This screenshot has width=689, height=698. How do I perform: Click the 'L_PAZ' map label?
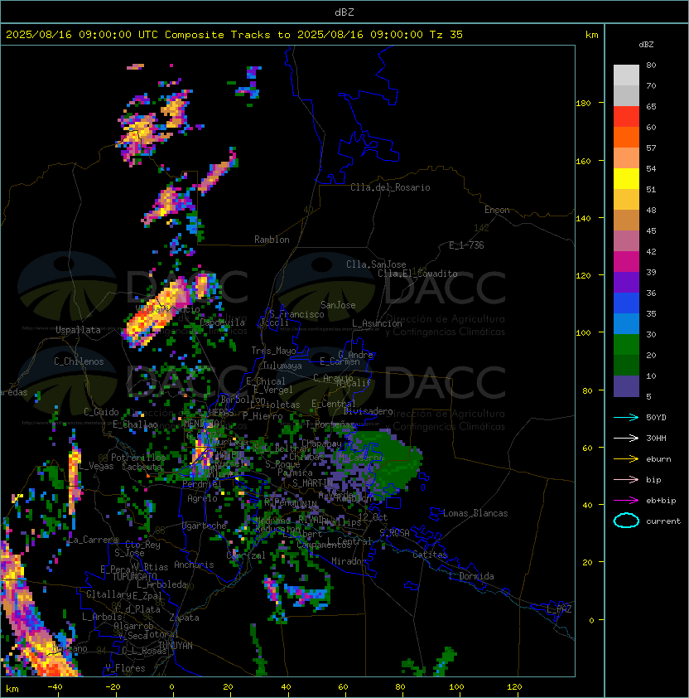559,609
